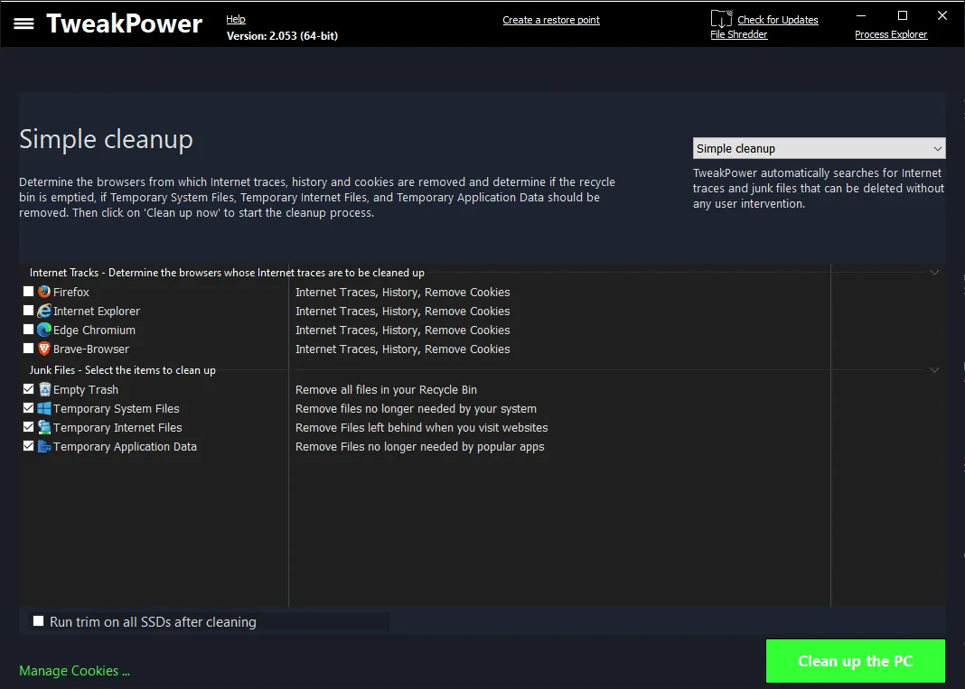Select the Internet Explorer row label
965x689 pixels.
coord(97,312)
